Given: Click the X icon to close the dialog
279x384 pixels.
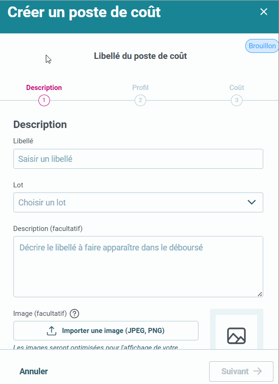Looking at the screenshot, I should coord(264,12).
